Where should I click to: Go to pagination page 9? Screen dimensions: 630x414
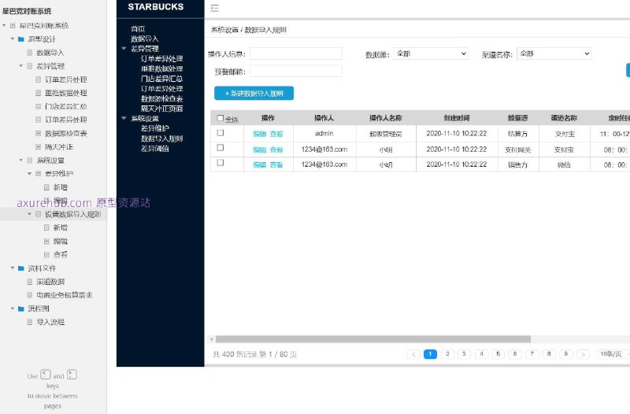[x=565, y=354]
